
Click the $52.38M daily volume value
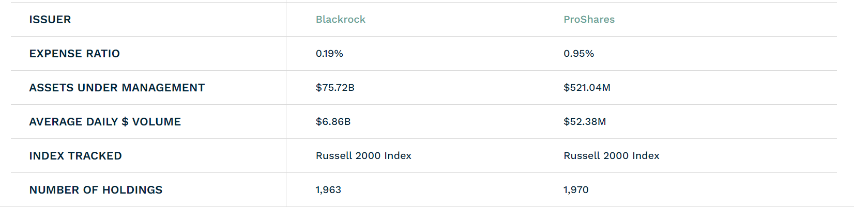point(585,122)
